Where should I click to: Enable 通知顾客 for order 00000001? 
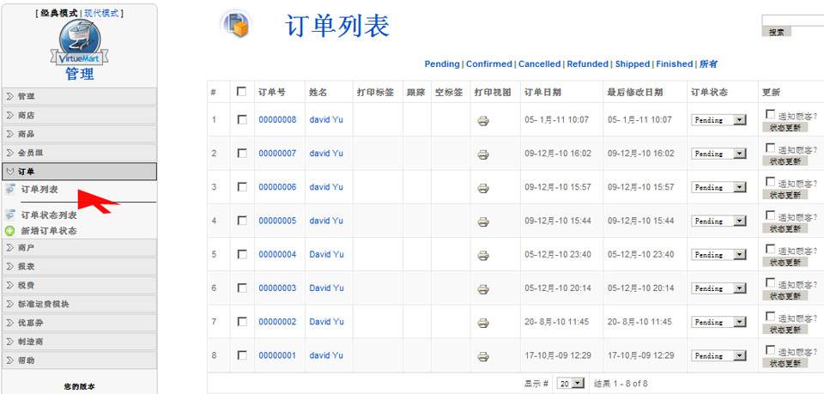pos(771,350)
